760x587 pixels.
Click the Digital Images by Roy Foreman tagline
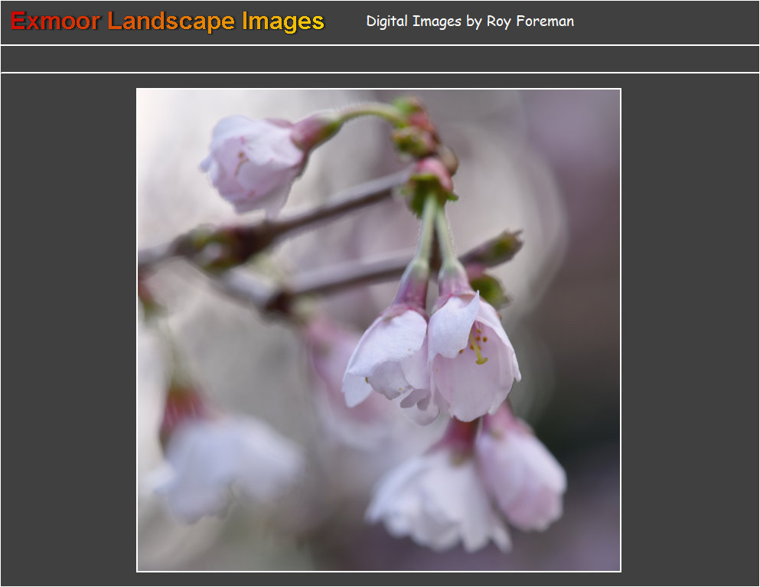click(x=469, y=21)
